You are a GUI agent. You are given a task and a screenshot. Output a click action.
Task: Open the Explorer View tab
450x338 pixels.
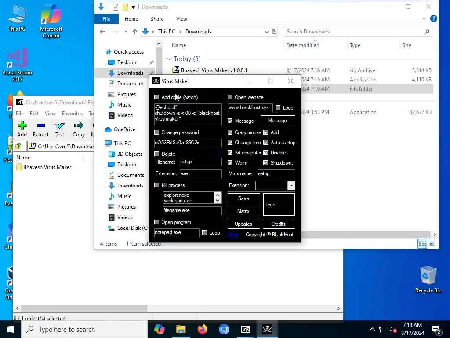pos(181,18)
